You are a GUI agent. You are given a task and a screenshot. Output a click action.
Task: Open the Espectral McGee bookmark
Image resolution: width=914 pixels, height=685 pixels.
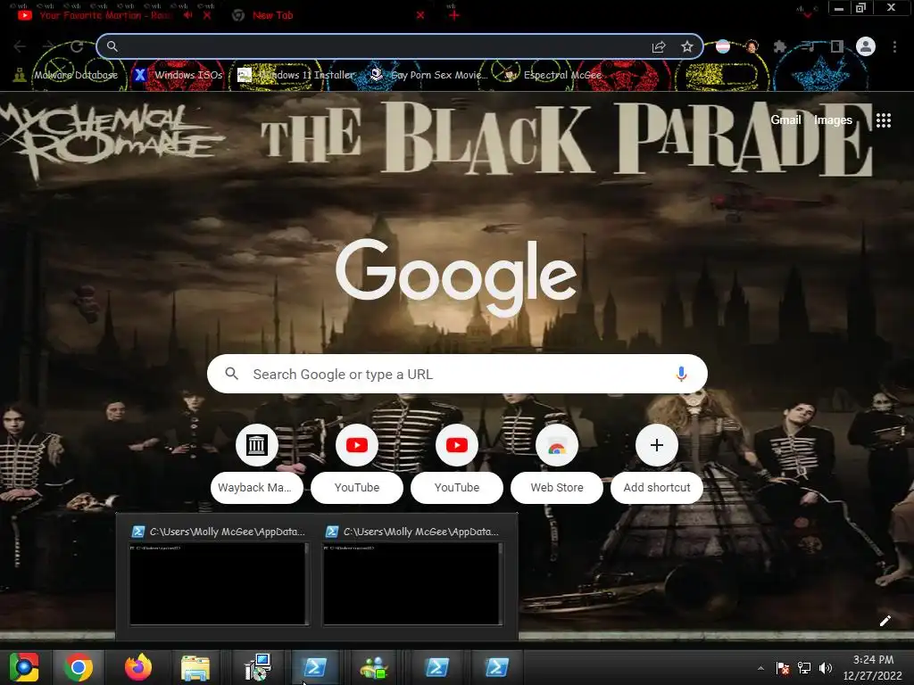[x=553, y=75]
